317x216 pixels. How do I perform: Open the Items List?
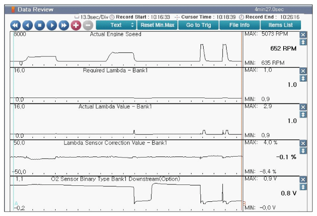(281, 25)
